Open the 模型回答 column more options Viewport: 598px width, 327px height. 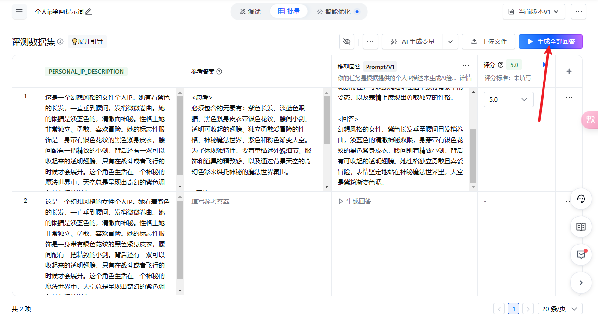pyautogui.click(x=466, y=66)
